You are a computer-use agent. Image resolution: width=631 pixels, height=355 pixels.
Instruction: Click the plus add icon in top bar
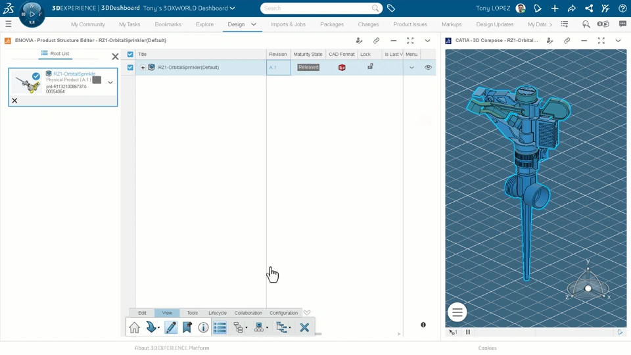click(555, 8)
